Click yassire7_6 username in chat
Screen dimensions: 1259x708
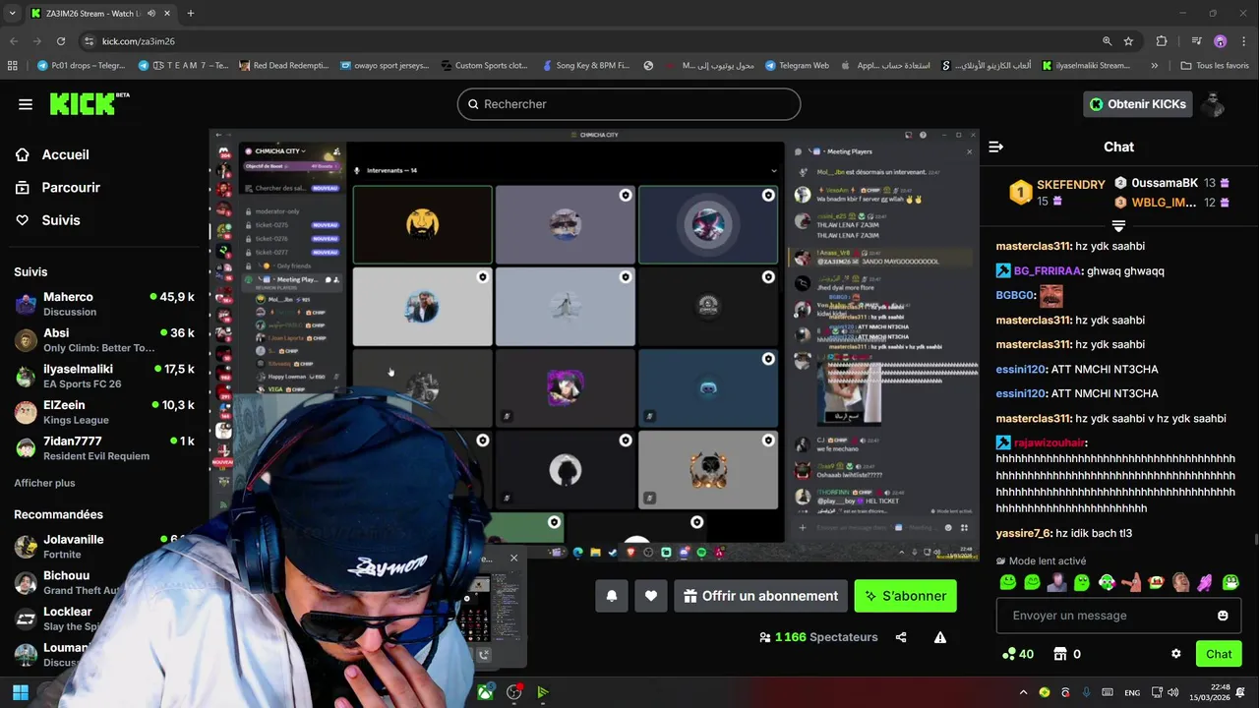click(x=1023, y=533)
